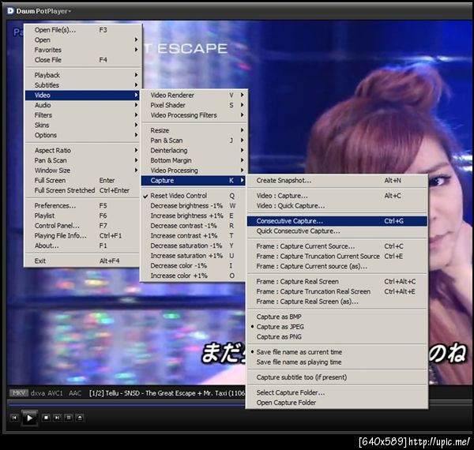Click the Play button in the control bar
This screenshot has width=474, height=450.
29,417
